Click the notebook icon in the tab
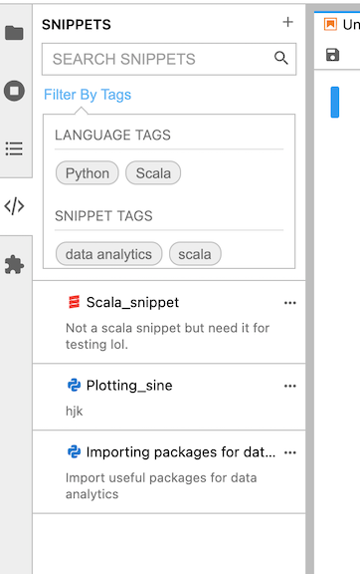The image size is (360, 574). coord(330,25)
